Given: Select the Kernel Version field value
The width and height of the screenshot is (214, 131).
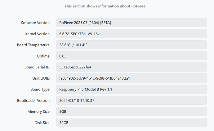Looking at the screenshot, I should click(132, 34).
